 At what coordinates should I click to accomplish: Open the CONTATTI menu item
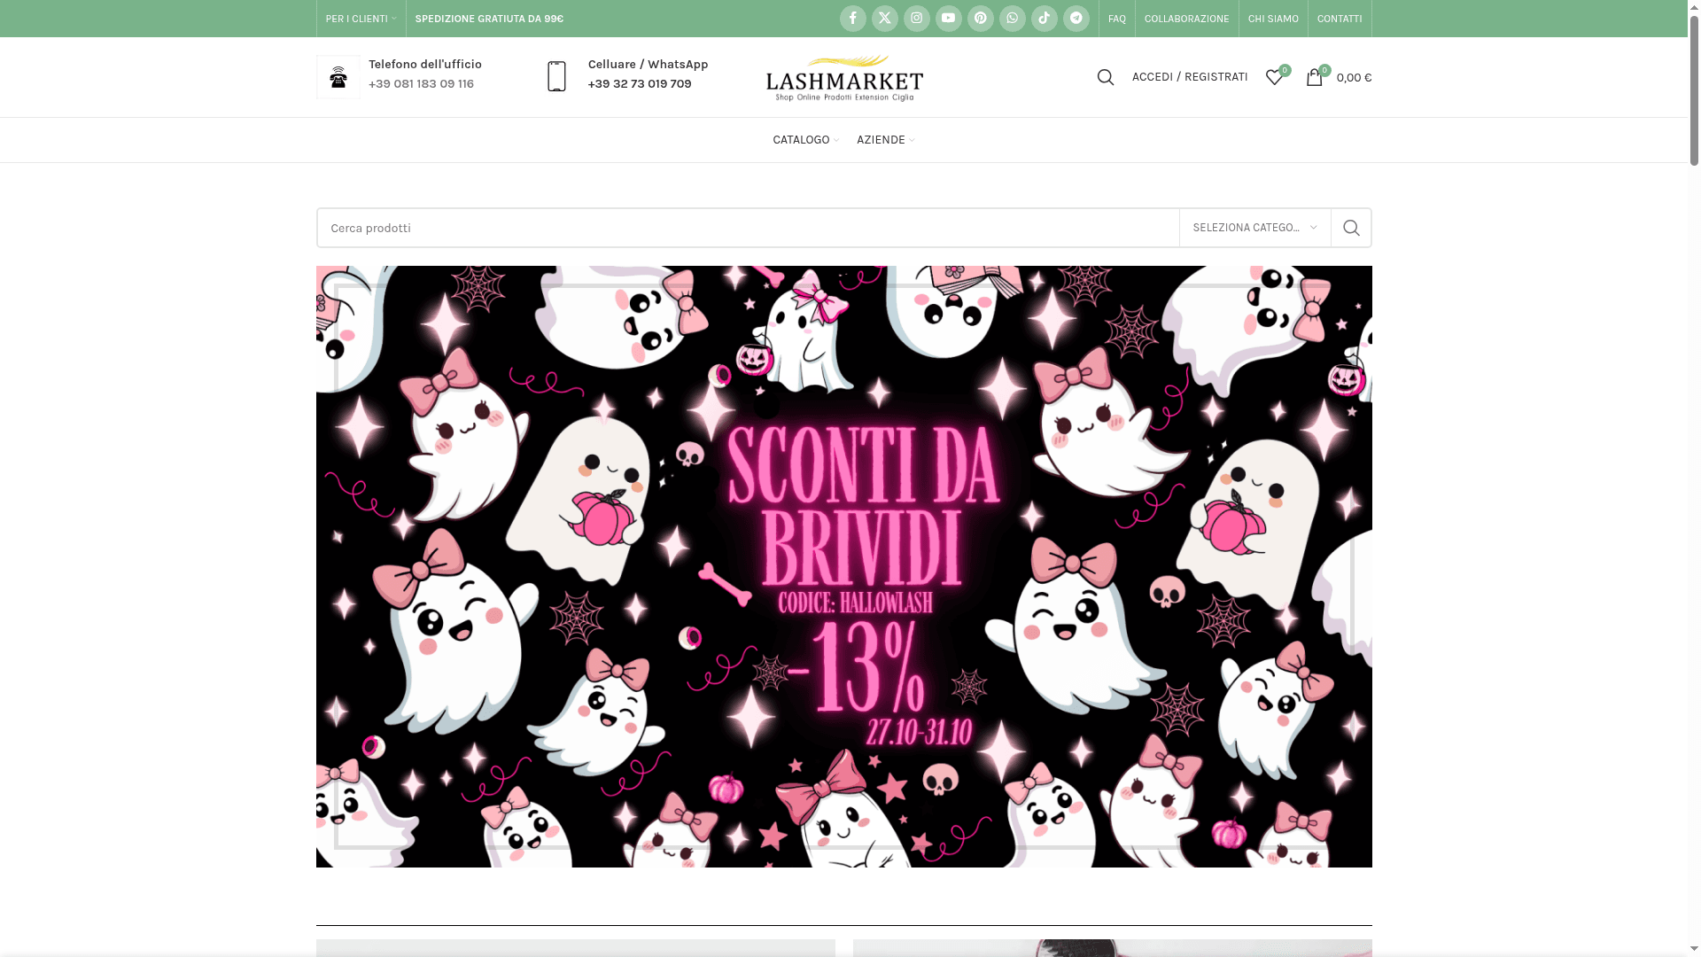(x=1339, y=18)
